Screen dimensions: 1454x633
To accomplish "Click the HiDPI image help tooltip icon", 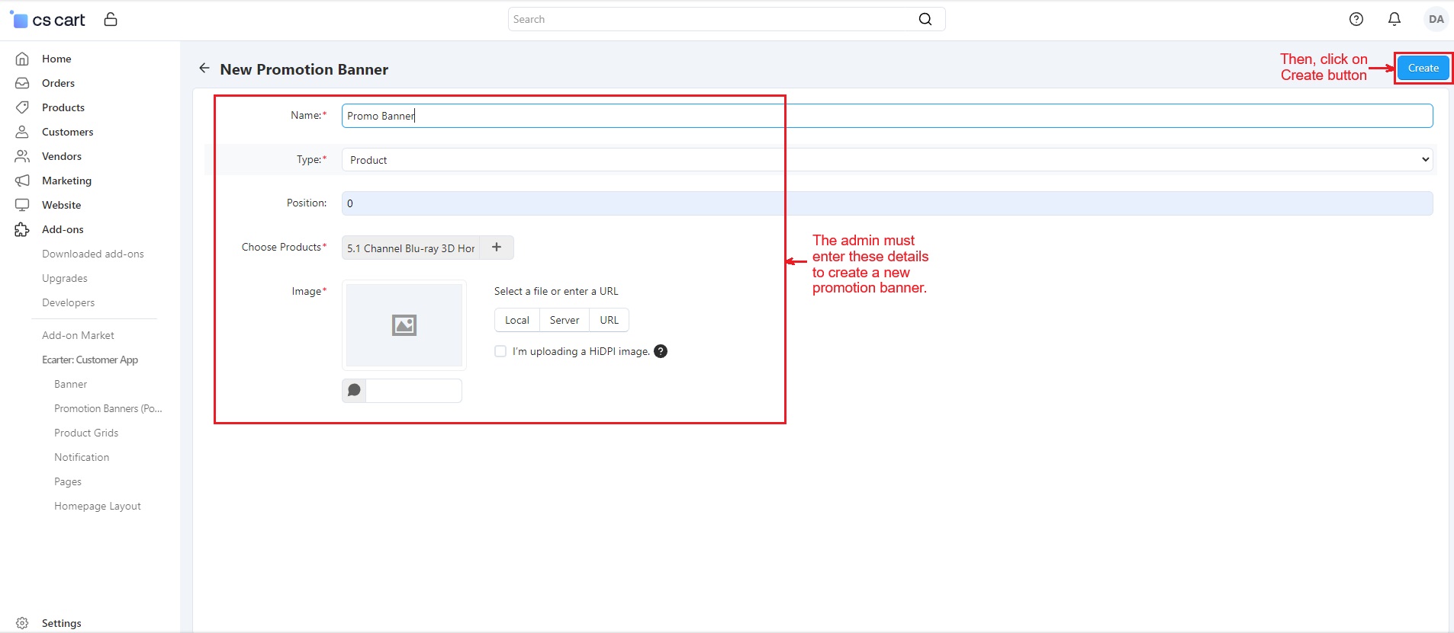I will tap(661, 351).
